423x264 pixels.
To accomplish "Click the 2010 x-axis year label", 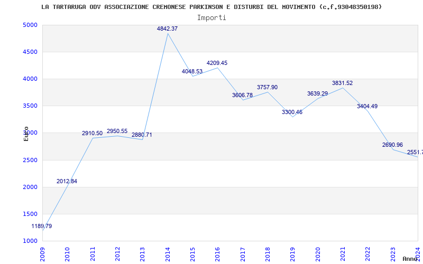I will (68, 254).
